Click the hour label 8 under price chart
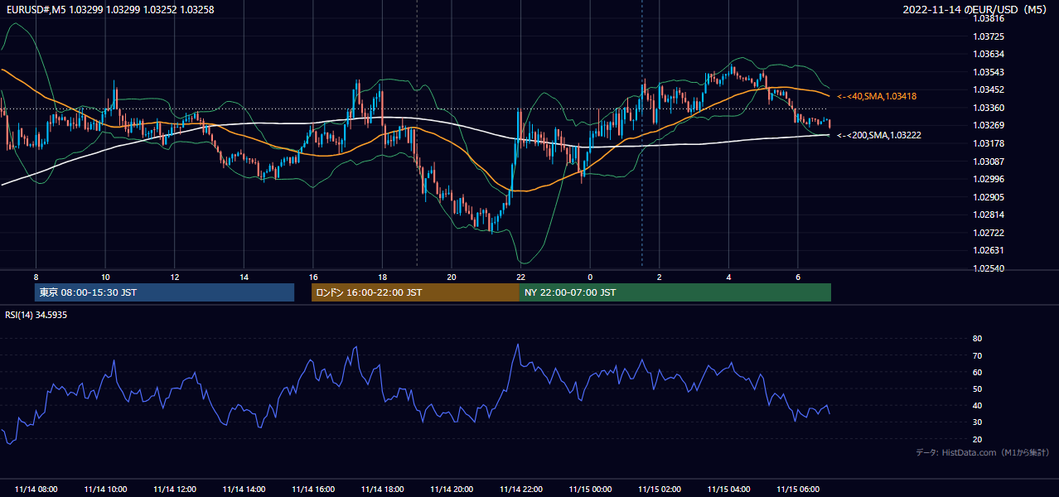1059x497 pixels. click(x=36, y=277)
